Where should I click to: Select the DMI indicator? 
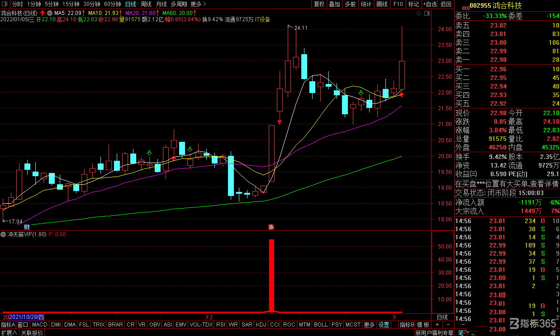tap(56, 325)
